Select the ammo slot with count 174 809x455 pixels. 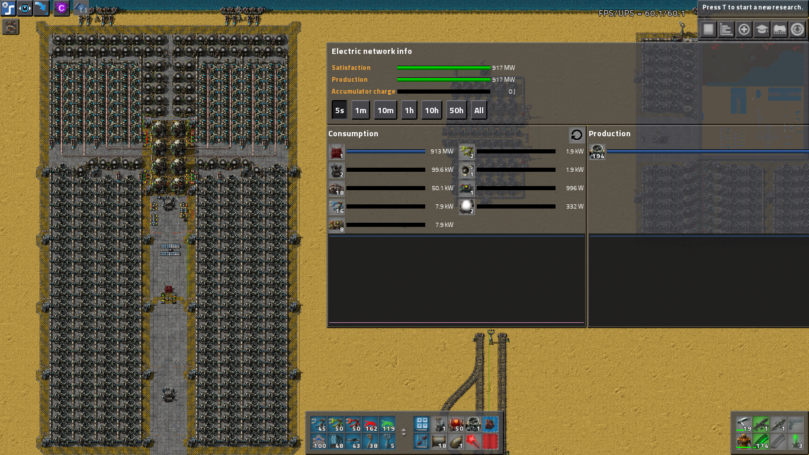(x=761, y=441)
